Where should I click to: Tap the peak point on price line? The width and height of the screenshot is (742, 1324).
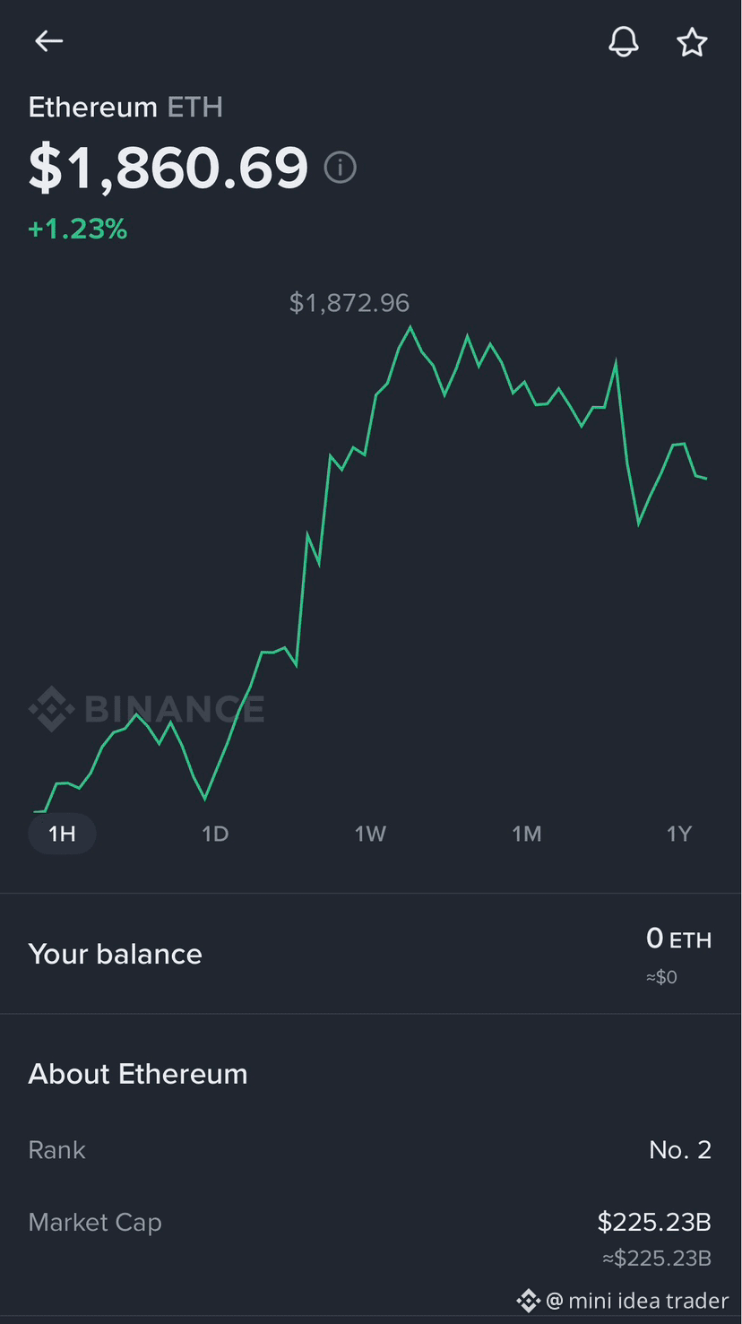(x=410, y=327)
